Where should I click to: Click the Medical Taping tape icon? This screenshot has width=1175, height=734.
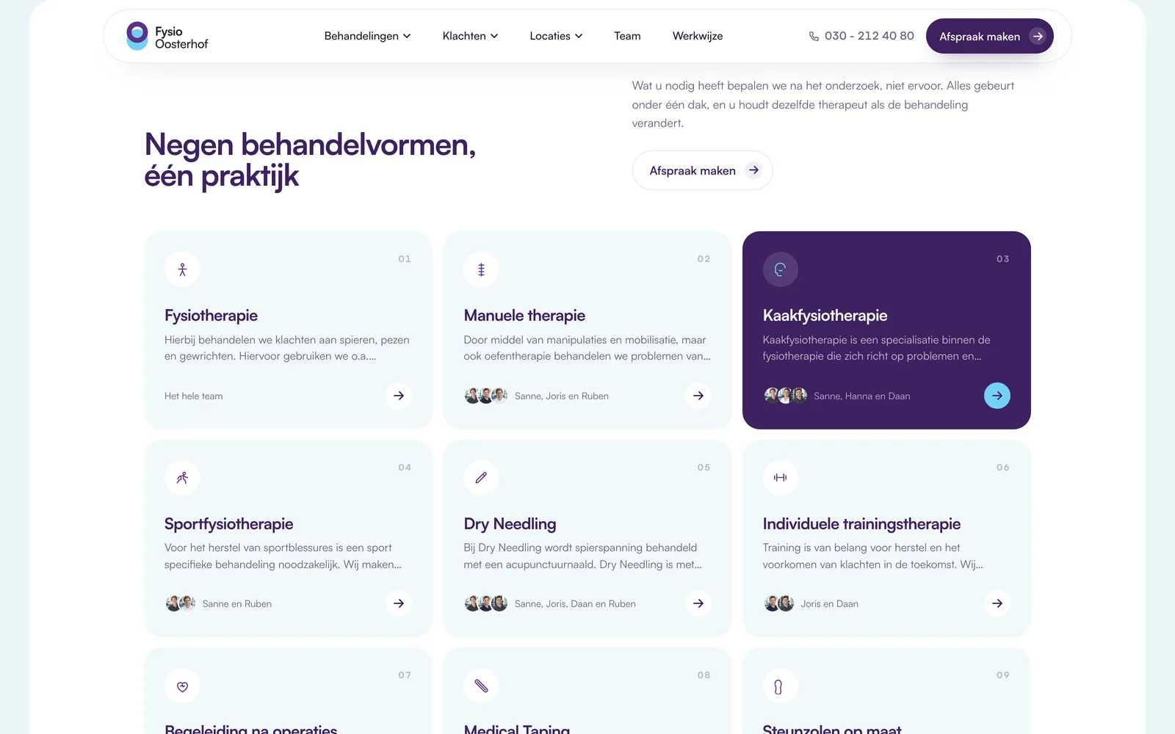pyautogui.click(x=481, y=686)
